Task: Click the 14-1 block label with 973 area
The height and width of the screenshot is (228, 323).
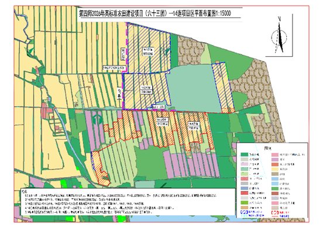Action: 148,51
